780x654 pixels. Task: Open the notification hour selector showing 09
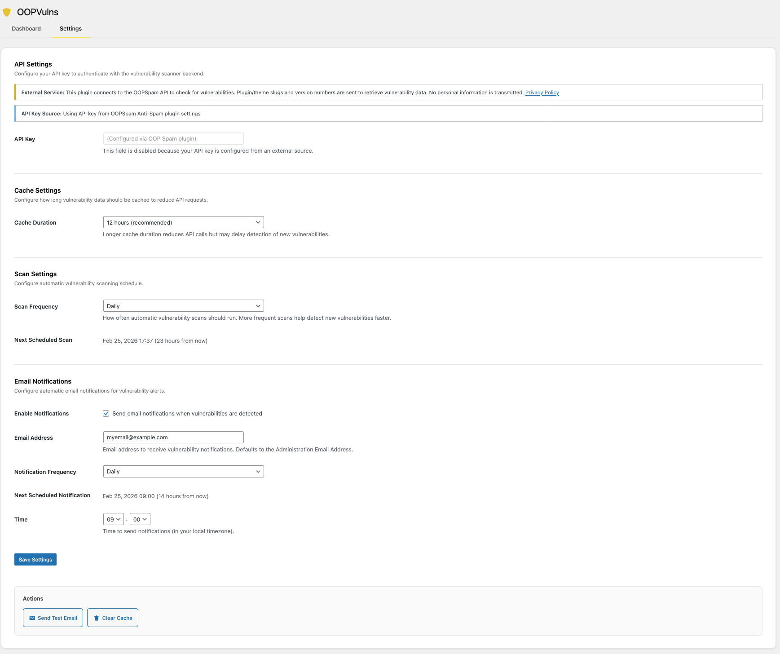(x=113, y=519)
